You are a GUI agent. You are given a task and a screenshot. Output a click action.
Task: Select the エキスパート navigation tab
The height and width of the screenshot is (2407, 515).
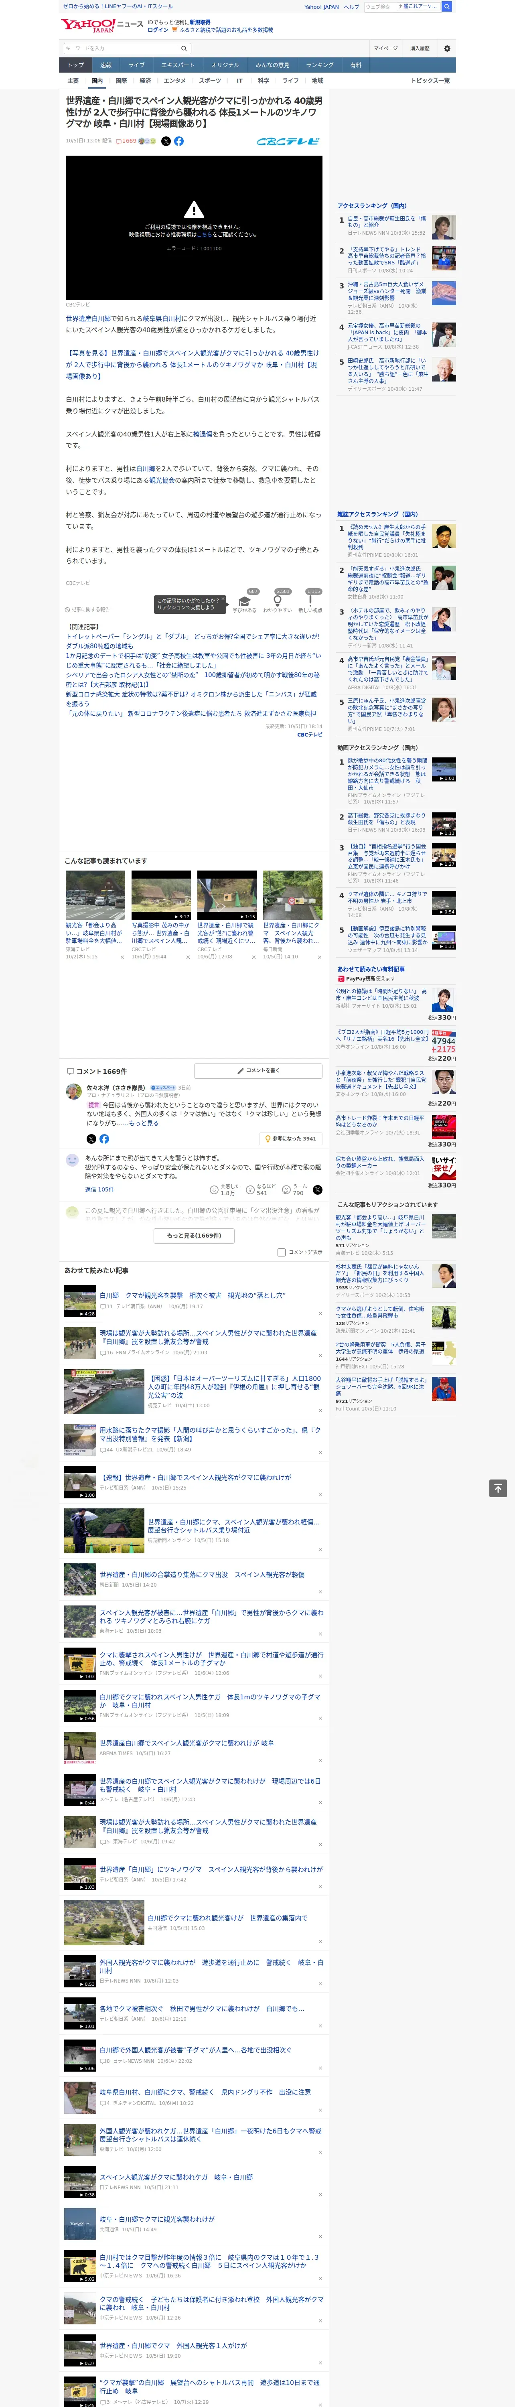pos(178,65)
